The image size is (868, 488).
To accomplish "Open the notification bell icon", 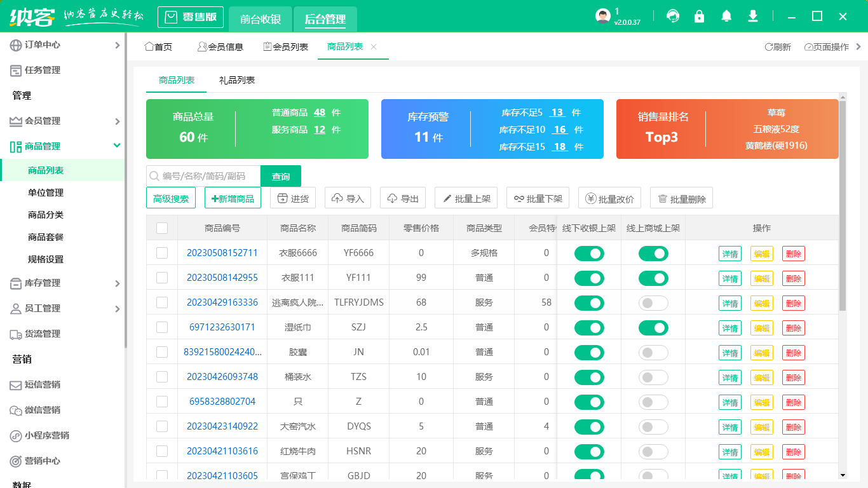I will [x=726, y=16].
